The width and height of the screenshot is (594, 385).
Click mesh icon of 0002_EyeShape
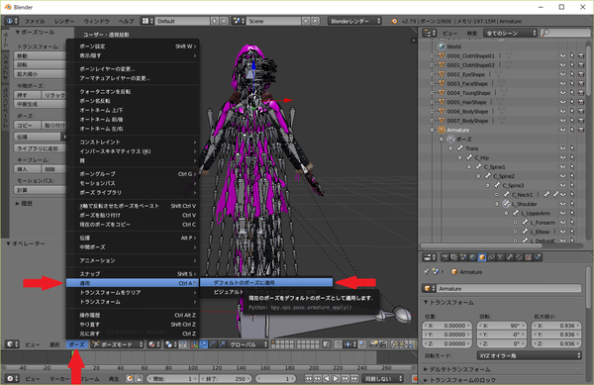(442, 74)
